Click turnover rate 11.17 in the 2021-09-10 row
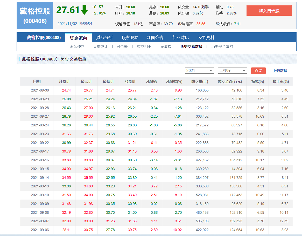302x236 pixels. 284,195
